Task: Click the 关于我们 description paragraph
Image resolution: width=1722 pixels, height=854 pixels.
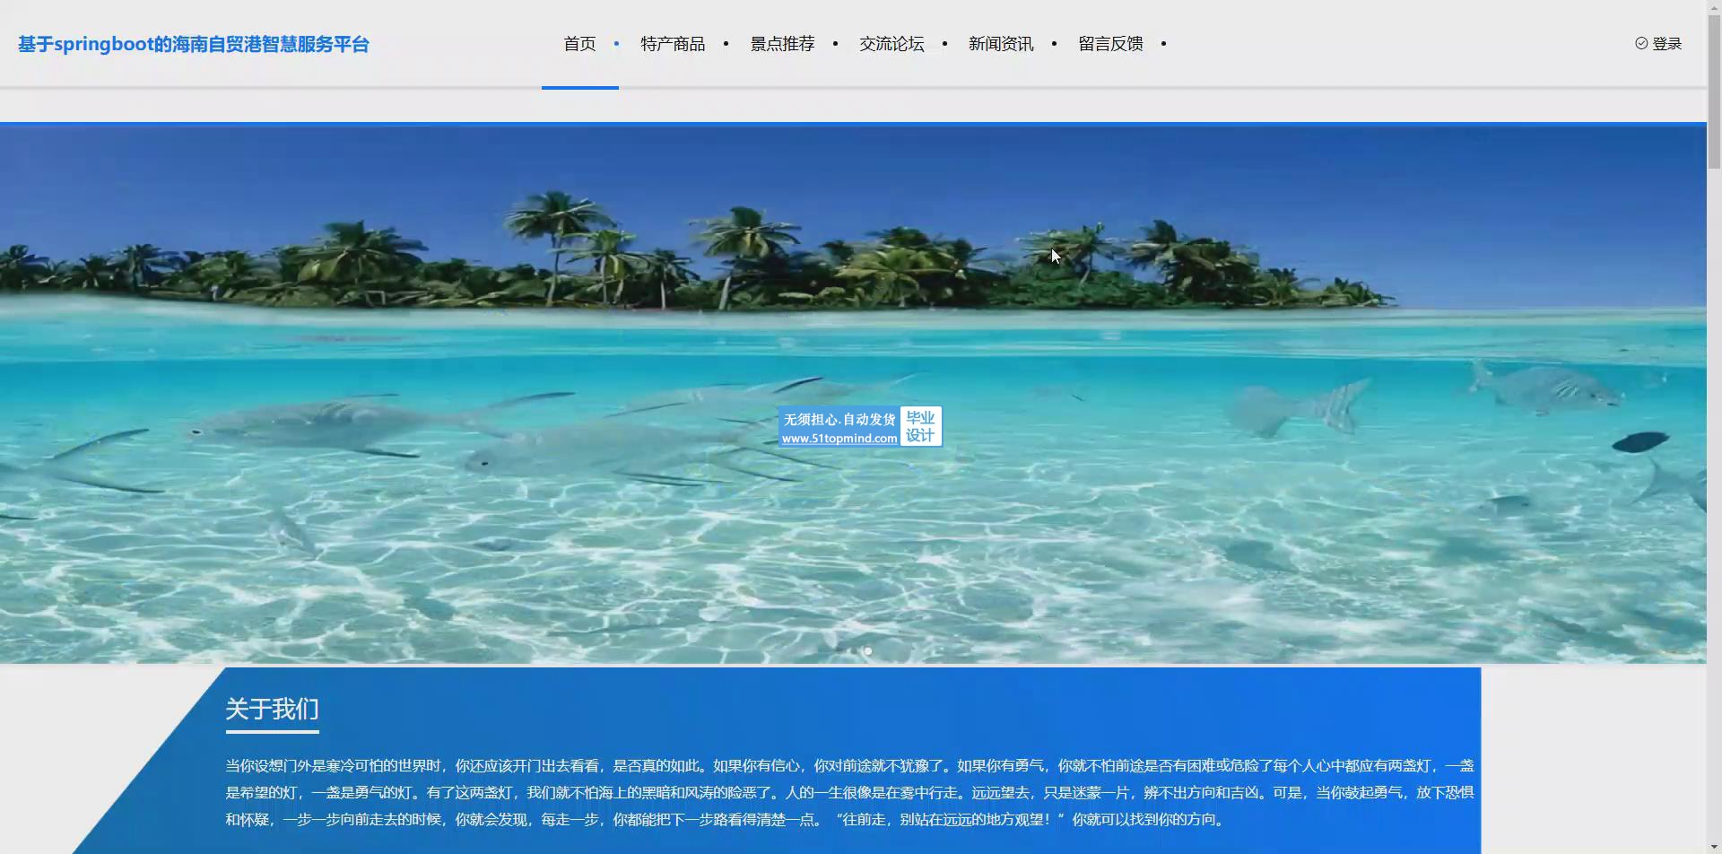Action: pos(849,792)
